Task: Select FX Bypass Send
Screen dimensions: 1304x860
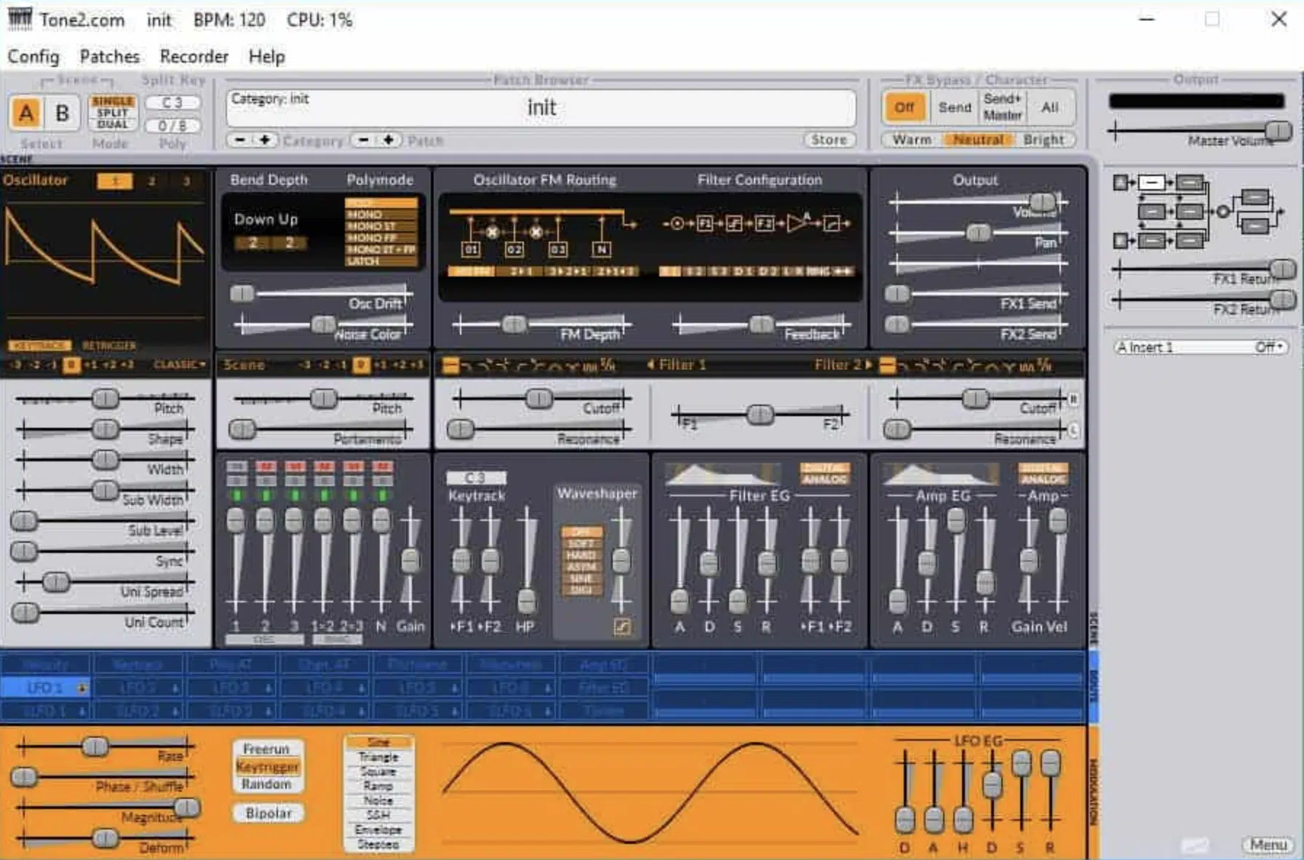Action: [x=955, y=107]
